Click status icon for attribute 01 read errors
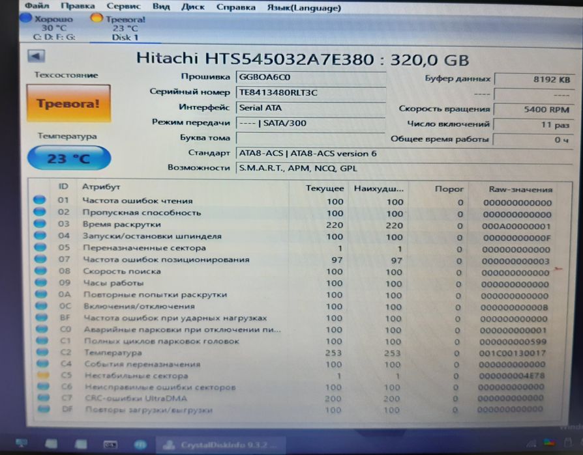 [x=39, y=200]
